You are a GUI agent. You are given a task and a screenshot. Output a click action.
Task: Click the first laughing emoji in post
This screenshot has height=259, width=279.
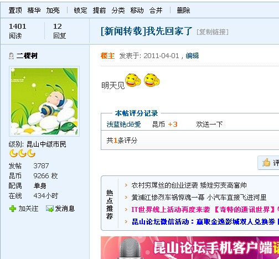[x=133, y=80]
